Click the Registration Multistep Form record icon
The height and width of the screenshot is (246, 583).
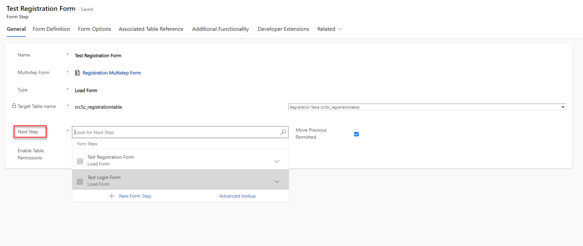click(77, 73)
